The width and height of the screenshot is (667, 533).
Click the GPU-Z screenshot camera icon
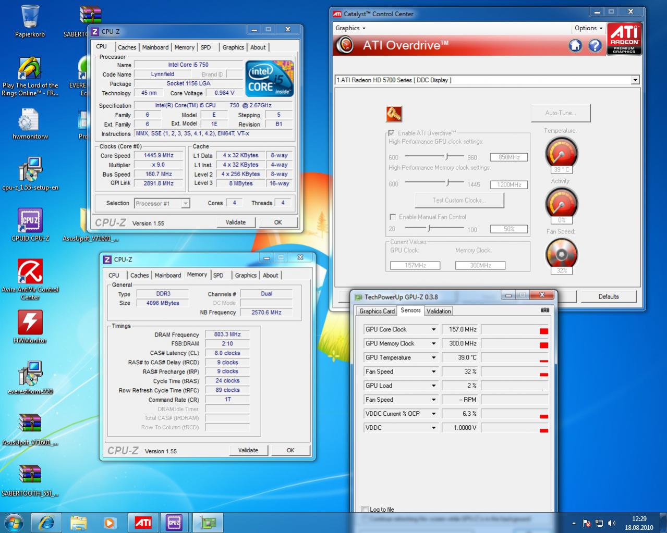coord(545,310)
